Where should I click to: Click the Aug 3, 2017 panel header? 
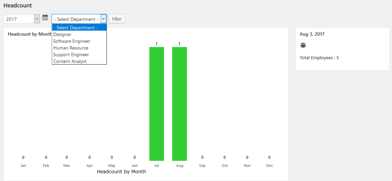coord(312,34)
